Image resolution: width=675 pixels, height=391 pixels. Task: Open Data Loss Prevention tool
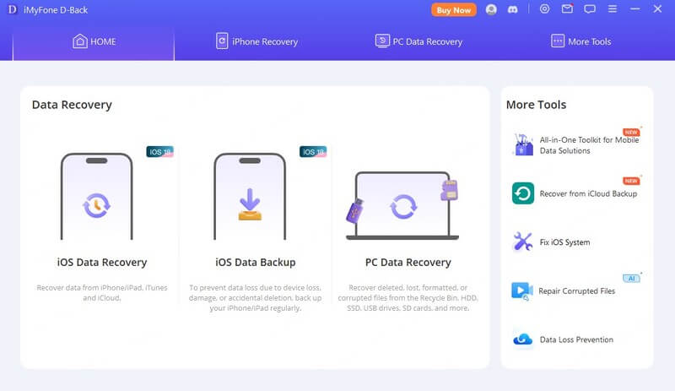click(x=576, y=339)
